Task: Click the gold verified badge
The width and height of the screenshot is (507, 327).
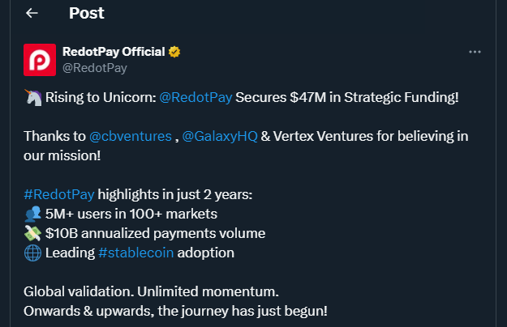Action: 174,52
